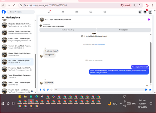Image resolution: width=156 pixels, height=113 pixels.
Task: Open Melissa conversation
Action: [x=17, y=32]
